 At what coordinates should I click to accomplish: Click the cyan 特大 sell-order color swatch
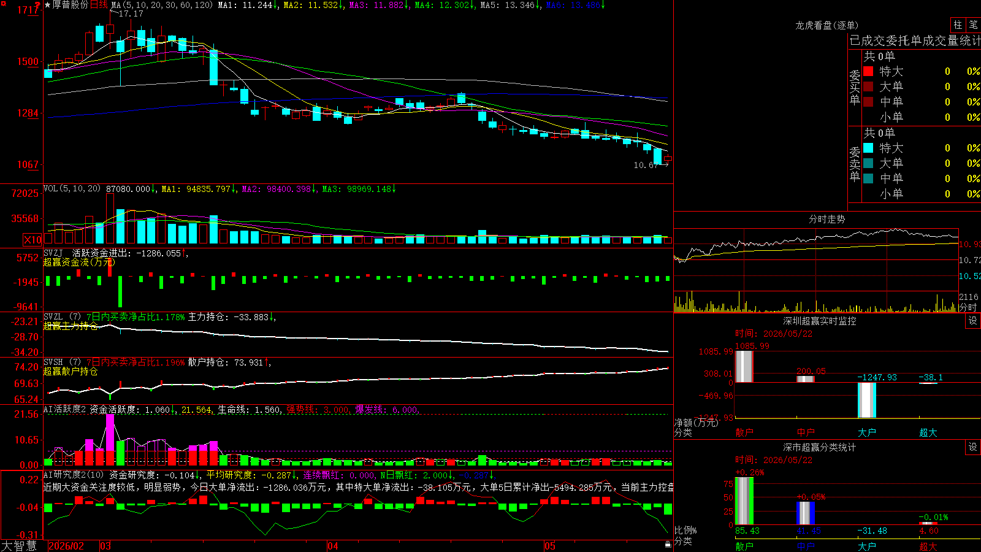point(868,148)
